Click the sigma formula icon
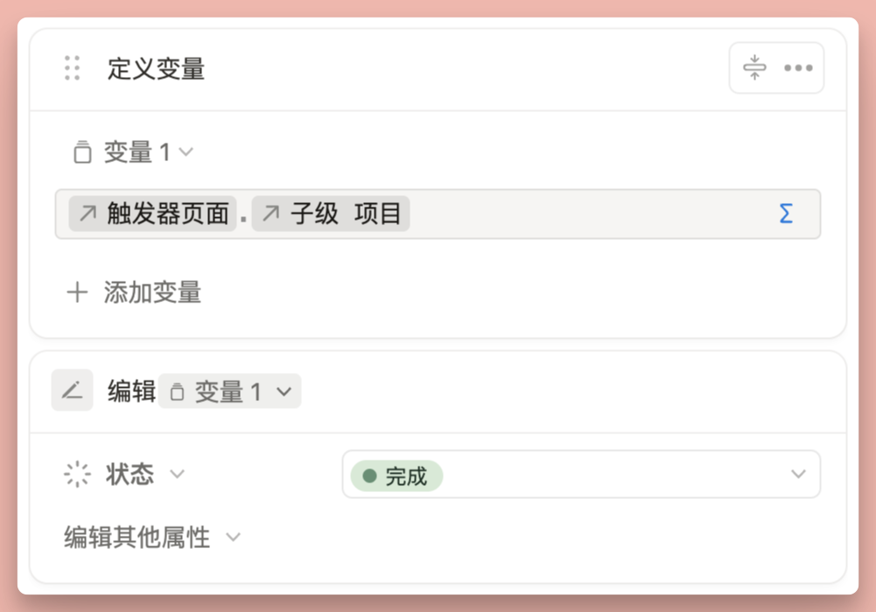This screenshot has width=876, height=612. coord(786,214)
